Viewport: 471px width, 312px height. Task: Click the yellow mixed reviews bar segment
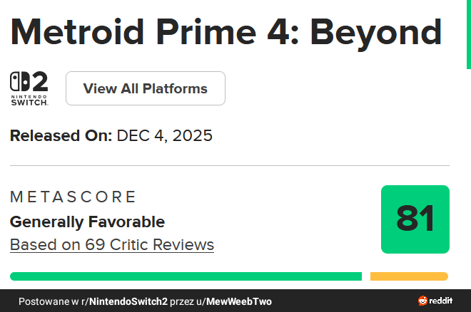[409, 276]
